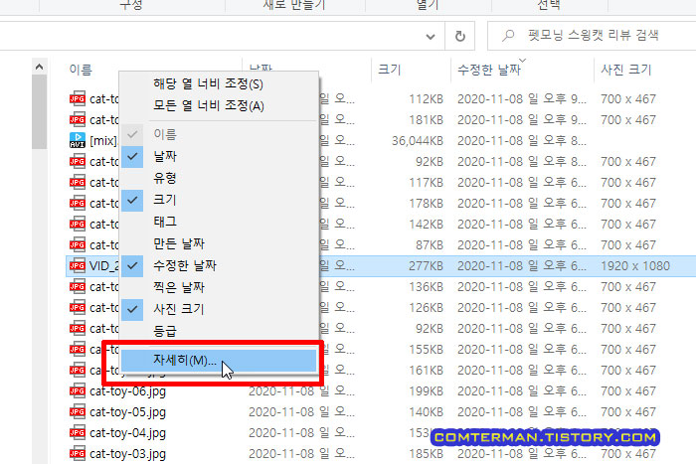Enable the 등급 column option

[220, 331]
